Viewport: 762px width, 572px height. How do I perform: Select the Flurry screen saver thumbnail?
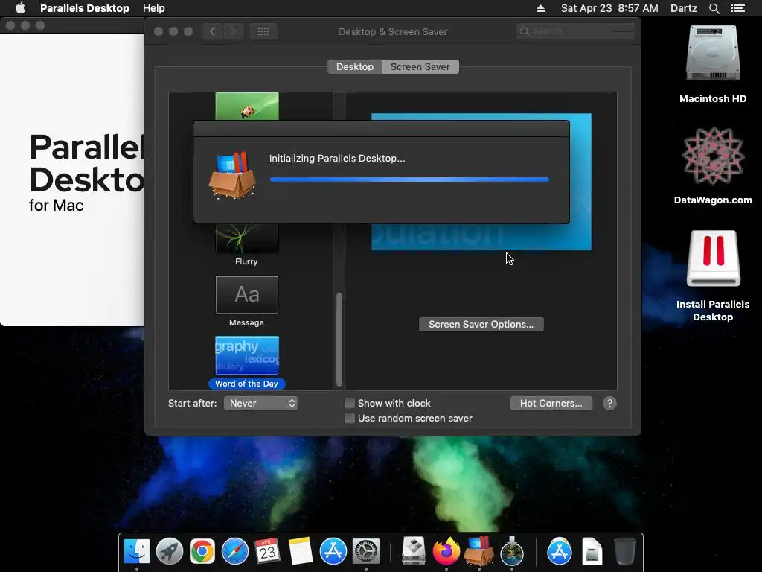coord(246,238)
